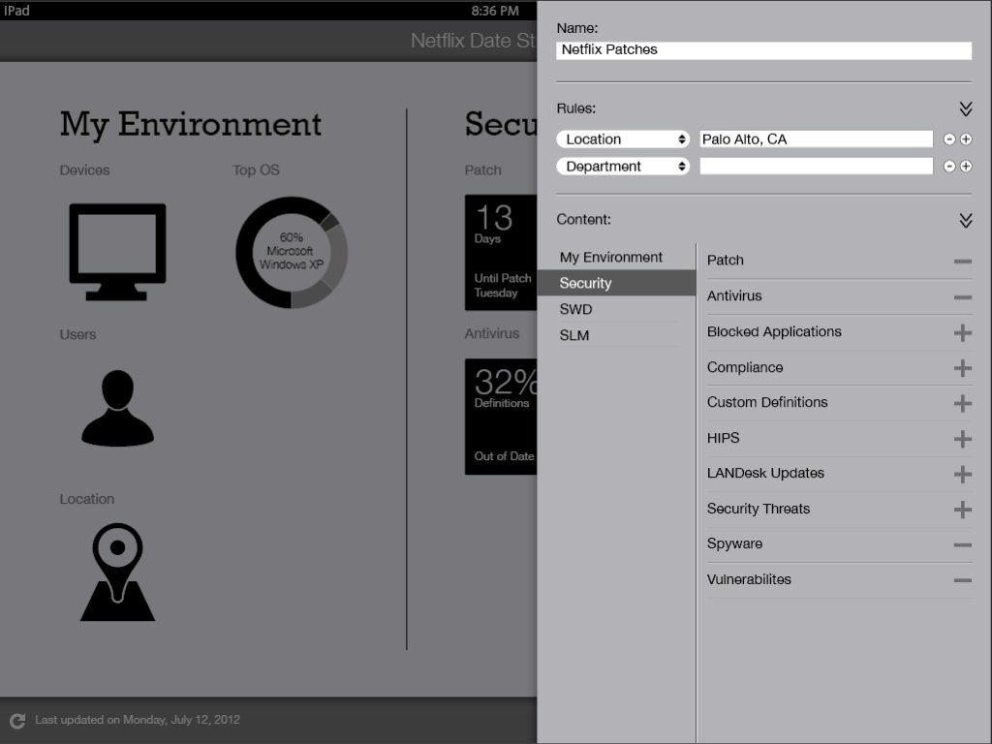Select the SWD content category
The height and width of the screenshot is (744, 992).
575,309
